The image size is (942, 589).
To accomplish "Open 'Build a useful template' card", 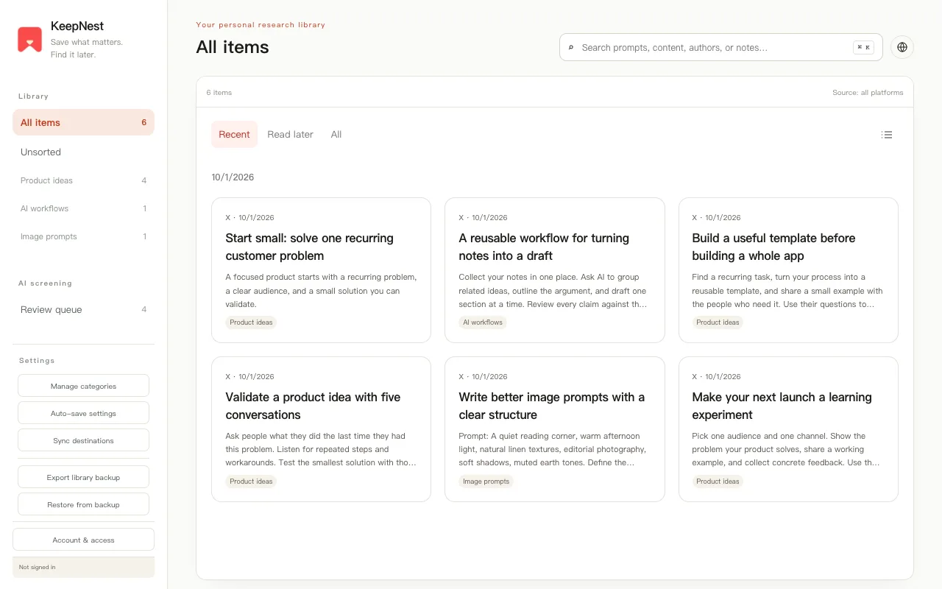I will pyautogui.click(x=788, y=270).
